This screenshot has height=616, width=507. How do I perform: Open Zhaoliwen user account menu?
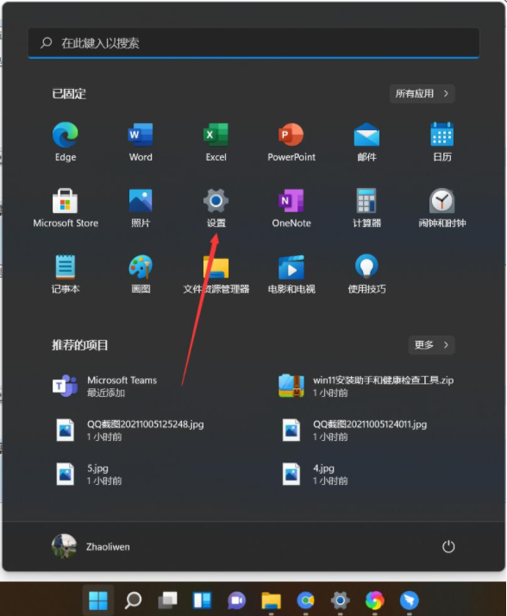click(91, 546)
